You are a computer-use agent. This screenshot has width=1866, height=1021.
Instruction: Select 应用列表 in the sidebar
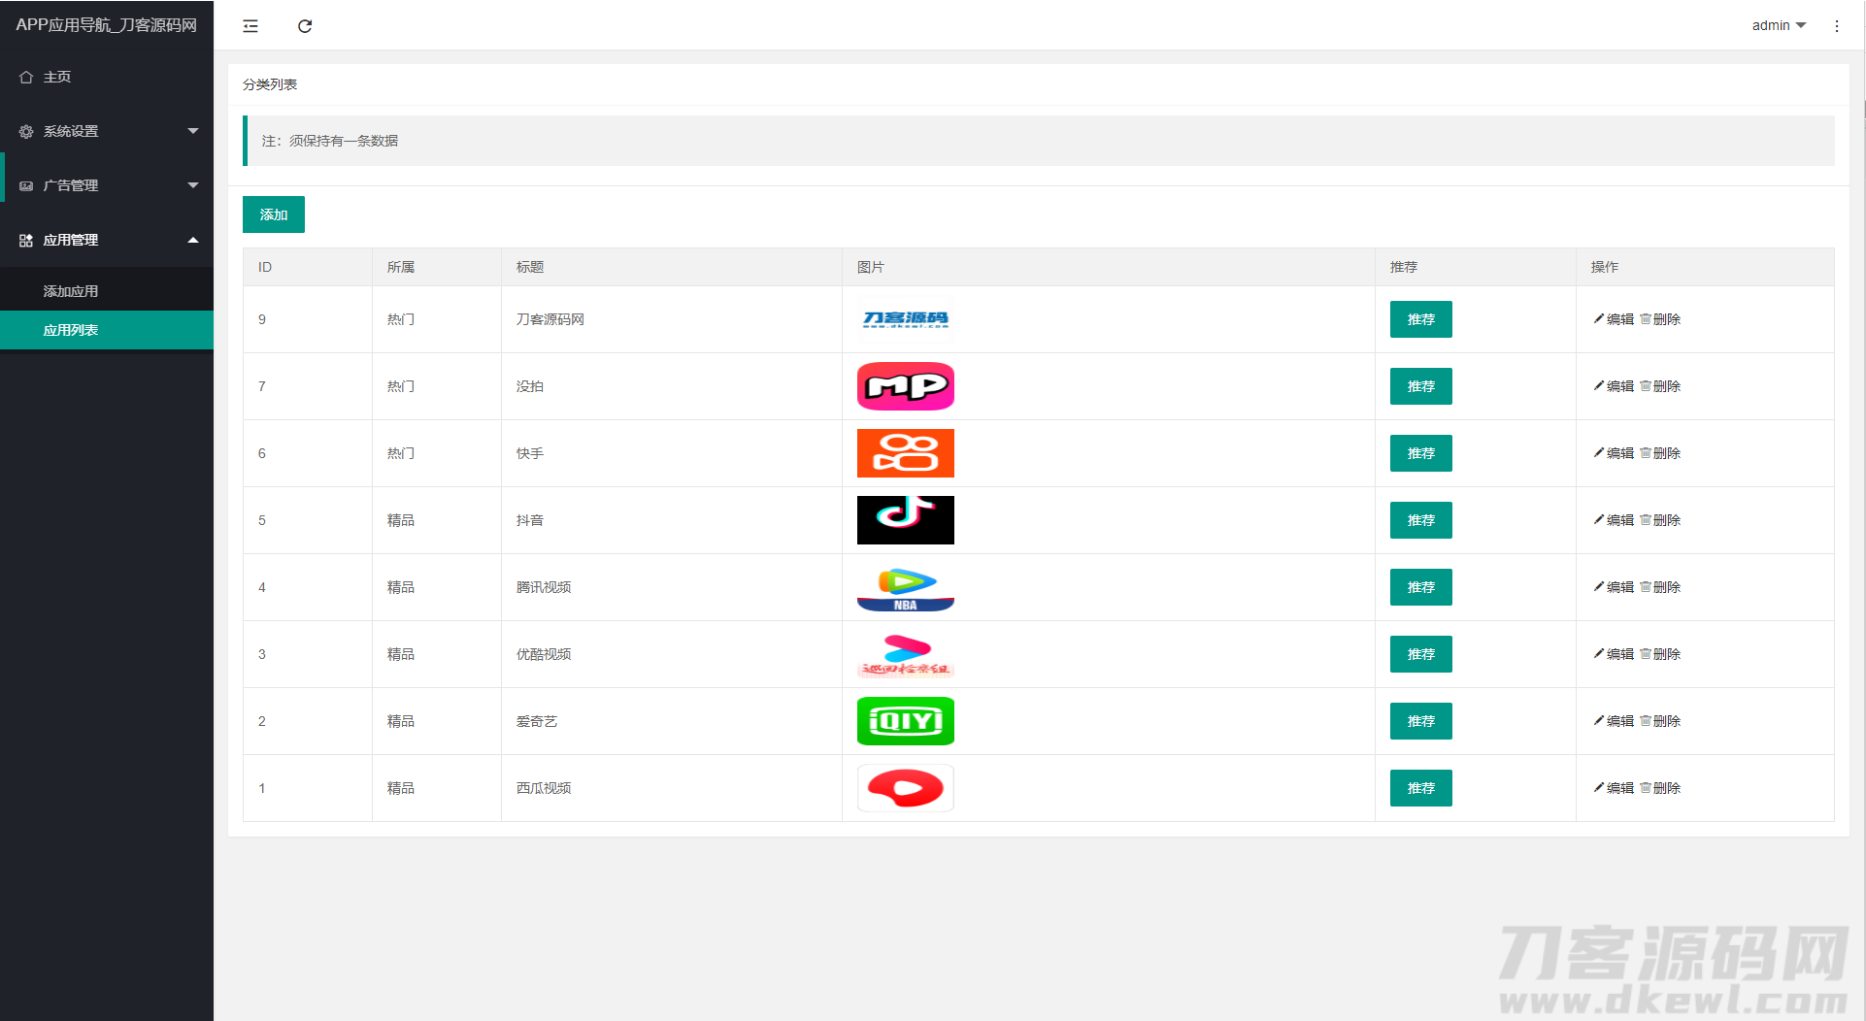coord(71,330)
